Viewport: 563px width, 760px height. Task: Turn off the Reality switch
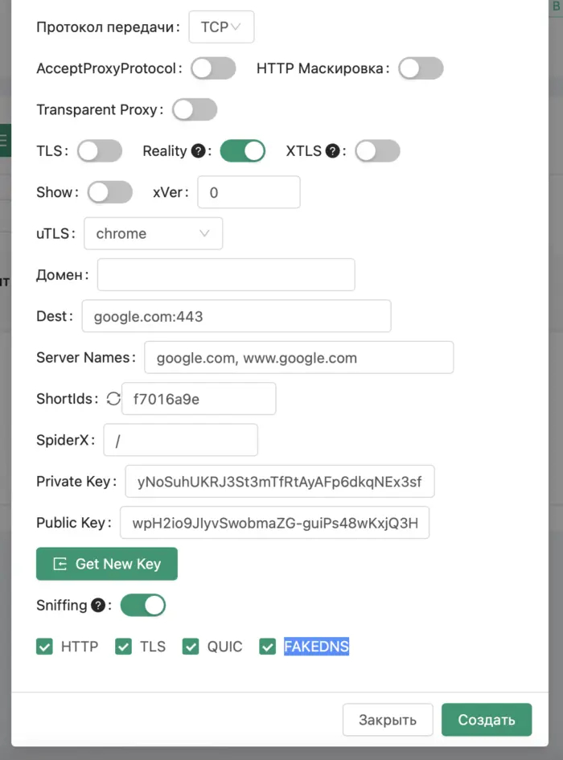(x=242, y=151)
